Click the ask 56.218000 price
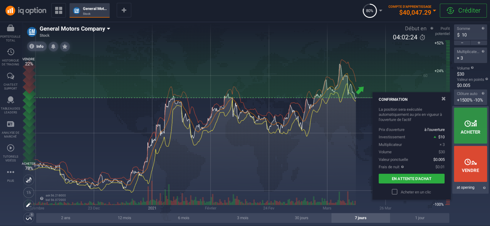The width and height of the screenshot is (490, 226). [56, 196]
